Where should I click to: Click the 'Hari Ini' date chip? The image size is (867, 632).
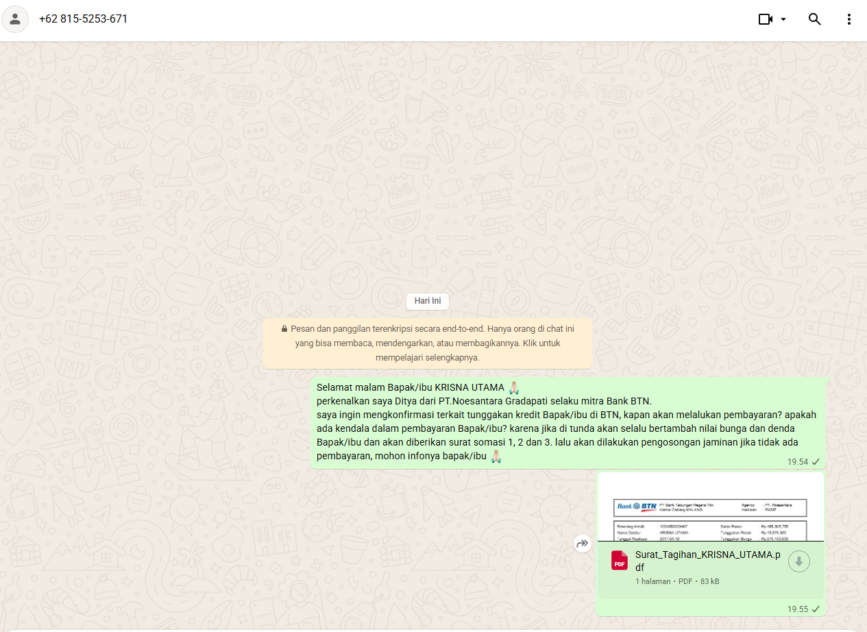tap(427, 301)
